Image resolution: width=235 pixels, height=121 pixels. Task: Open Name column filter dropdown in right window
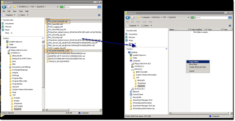click(x=190, y=30)
